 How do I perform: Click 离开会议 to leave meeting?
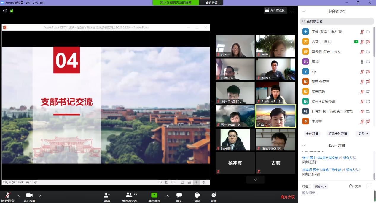pos(288,197)
